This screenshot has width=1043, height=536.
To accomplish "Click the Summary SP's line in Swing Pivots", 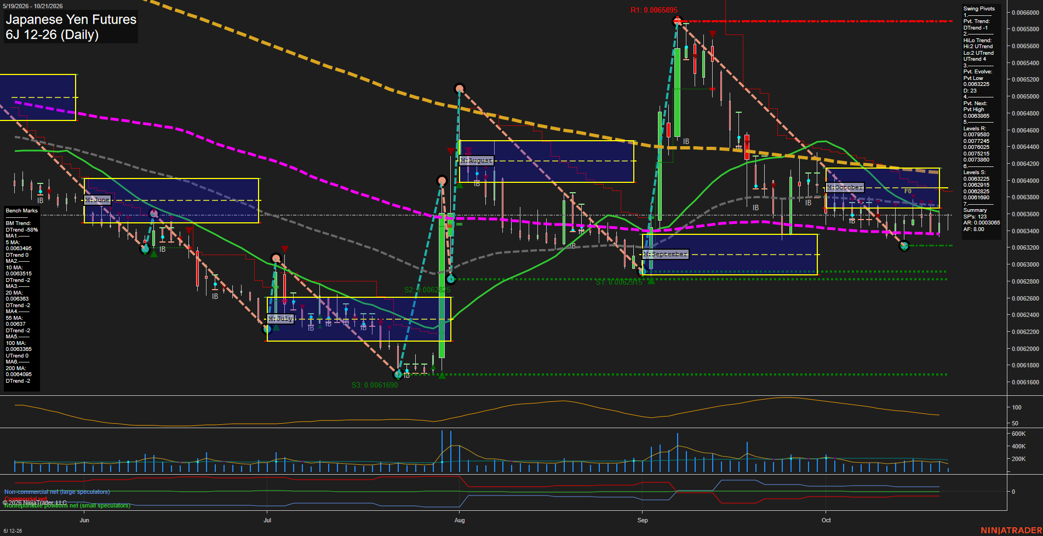I will [x=975, y=217].
